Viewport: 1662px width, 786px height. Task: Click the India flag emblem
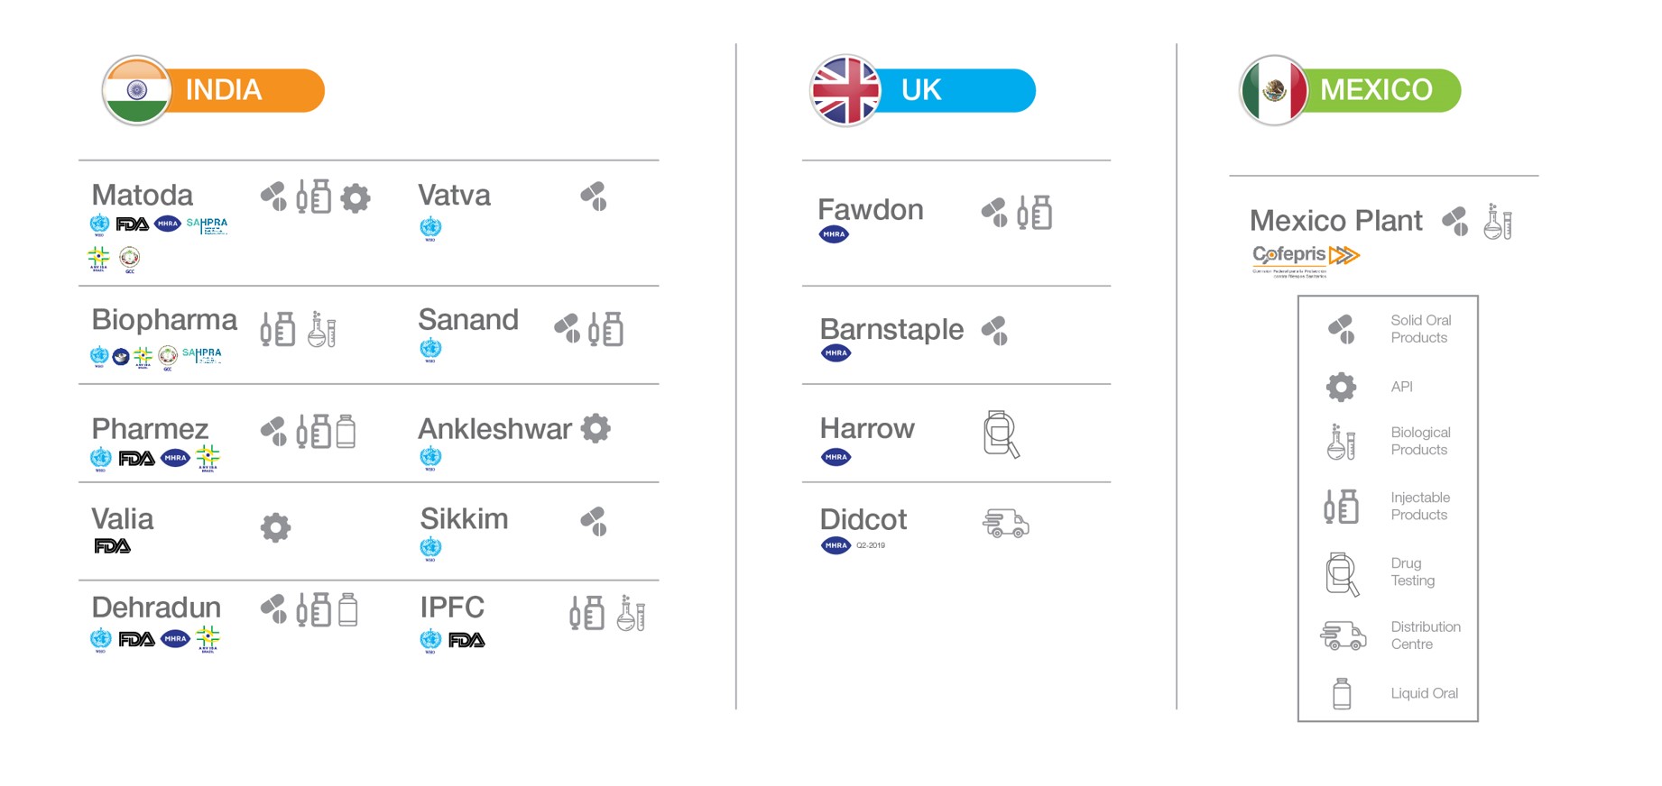pos(137,90)
